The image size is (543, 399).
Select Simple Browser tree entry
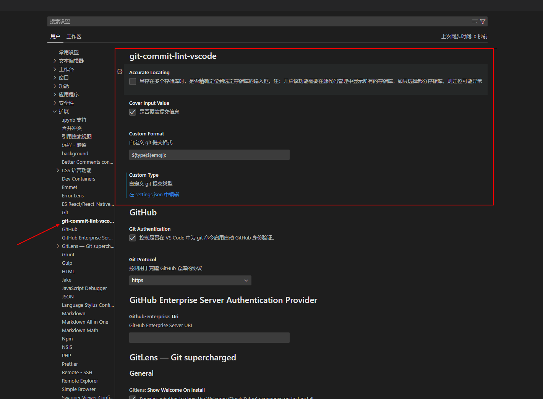(79, 389)
